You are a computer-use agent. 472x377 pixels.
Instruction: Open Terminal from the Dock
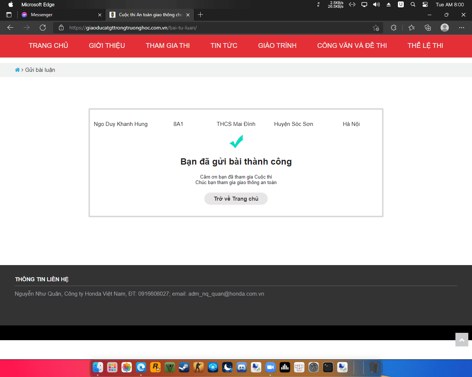[x=328, y=367]
